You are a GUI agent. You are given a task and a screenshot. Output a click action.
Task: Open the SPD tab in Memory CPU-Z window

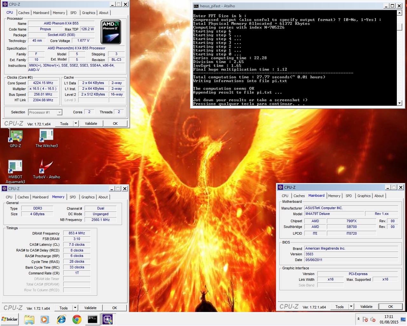pos(73,197)
